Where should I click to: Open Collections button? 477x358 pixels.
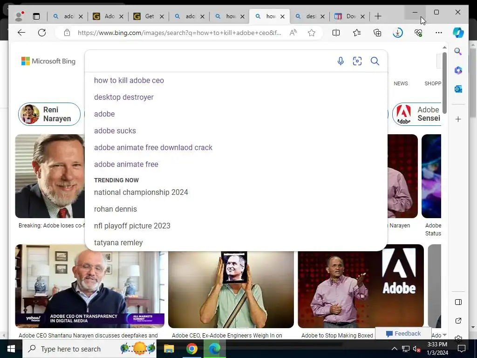[377, 33]
